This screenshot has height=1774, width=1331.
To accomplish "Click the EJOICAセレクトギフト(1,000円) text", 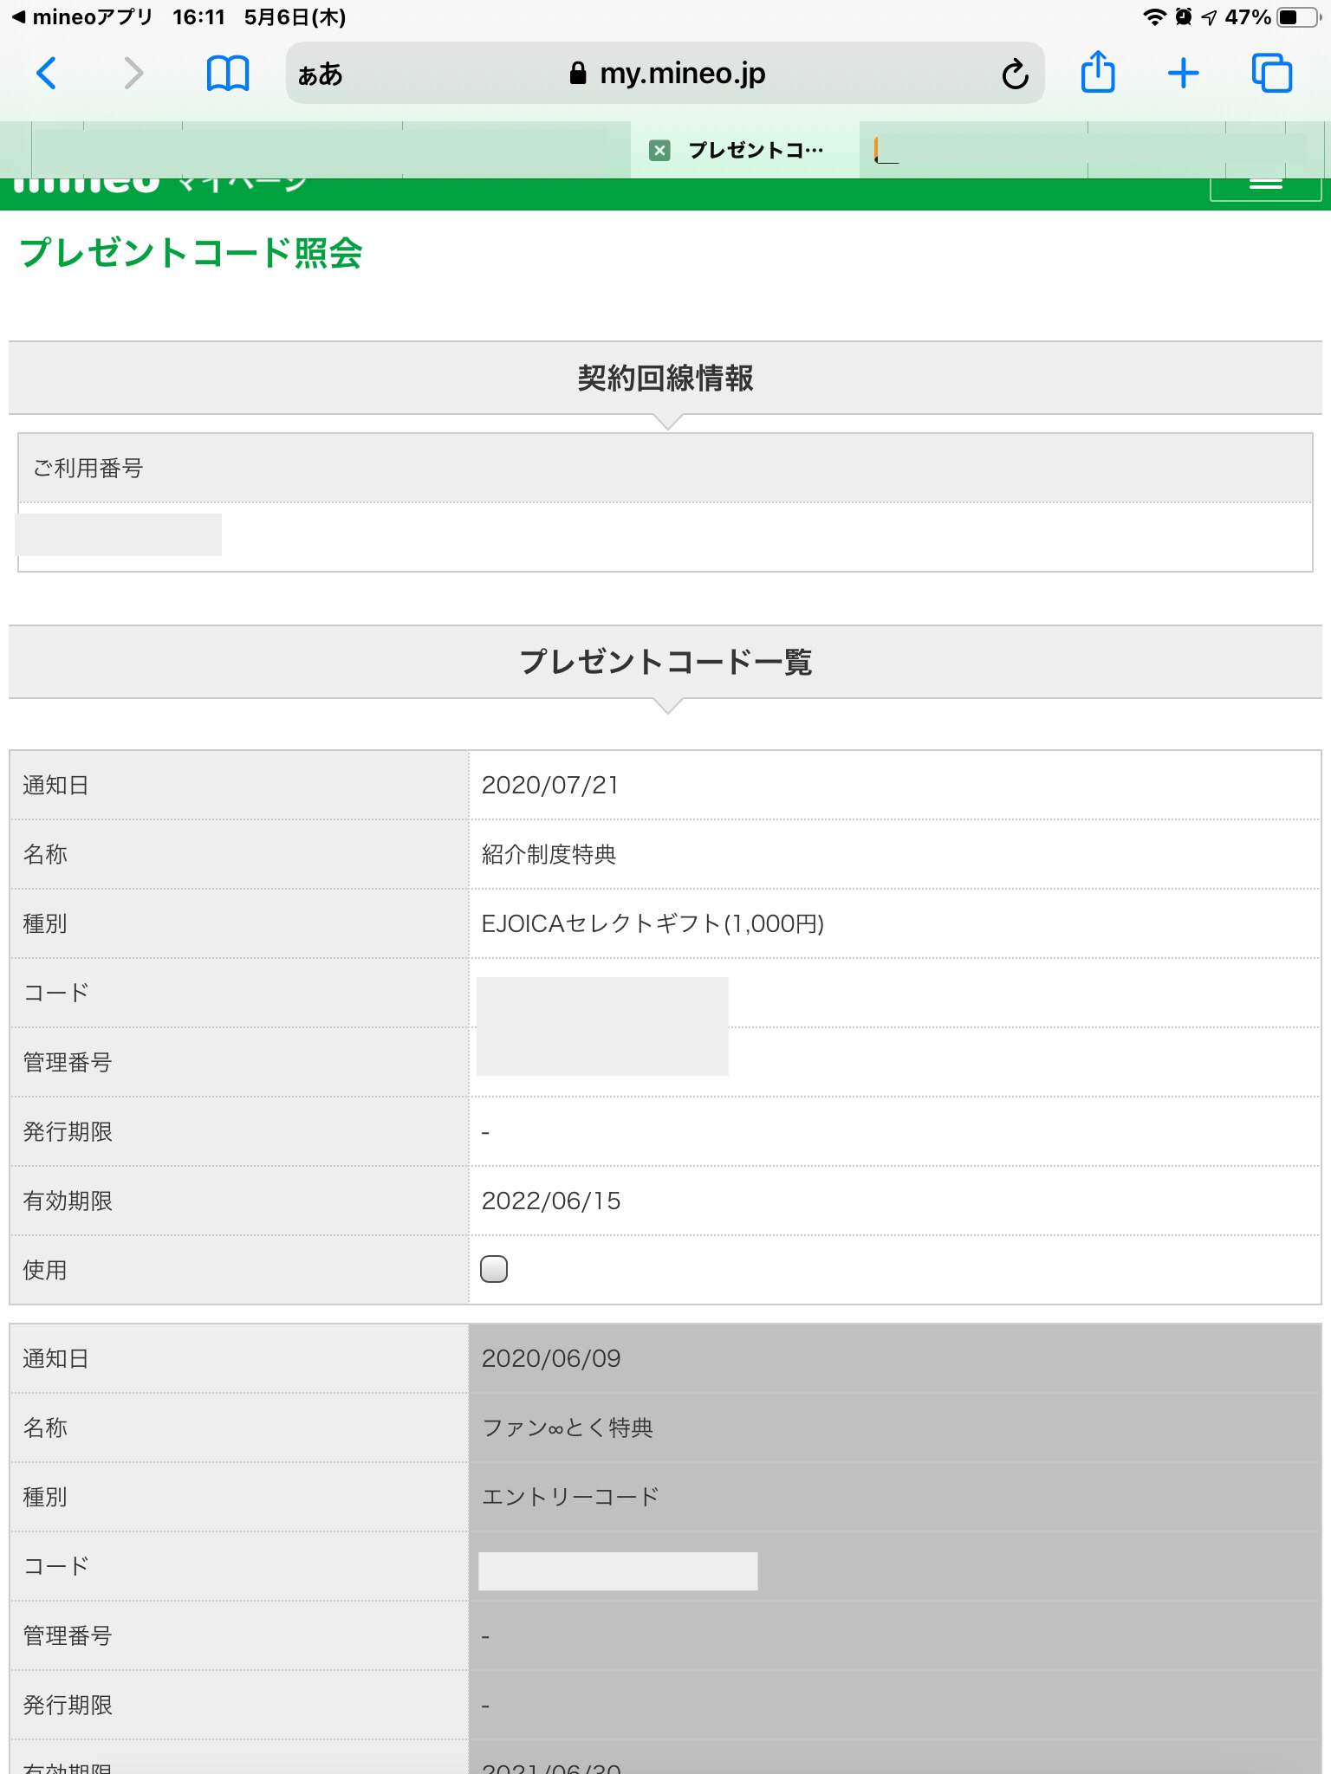I will point(652,923).
